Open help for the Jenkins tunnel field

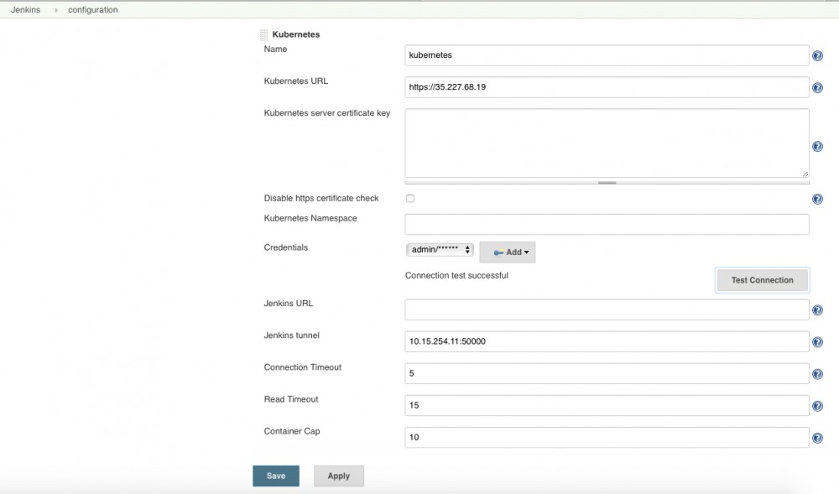click(x=817, y=341)
